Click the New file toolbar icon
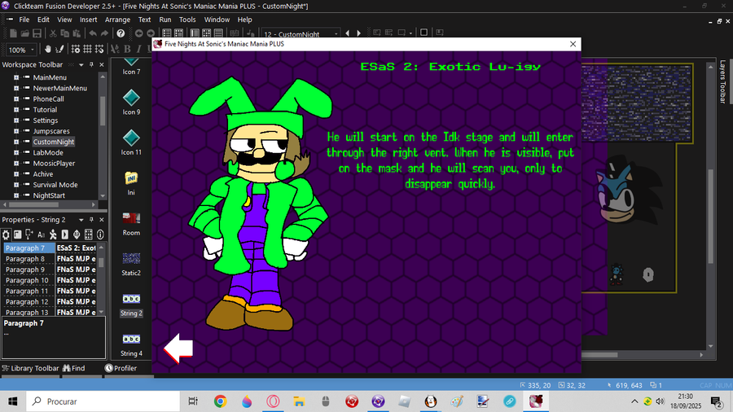Image resolution: width=733 pixels, height=412 pixels. tap(13, 33)
